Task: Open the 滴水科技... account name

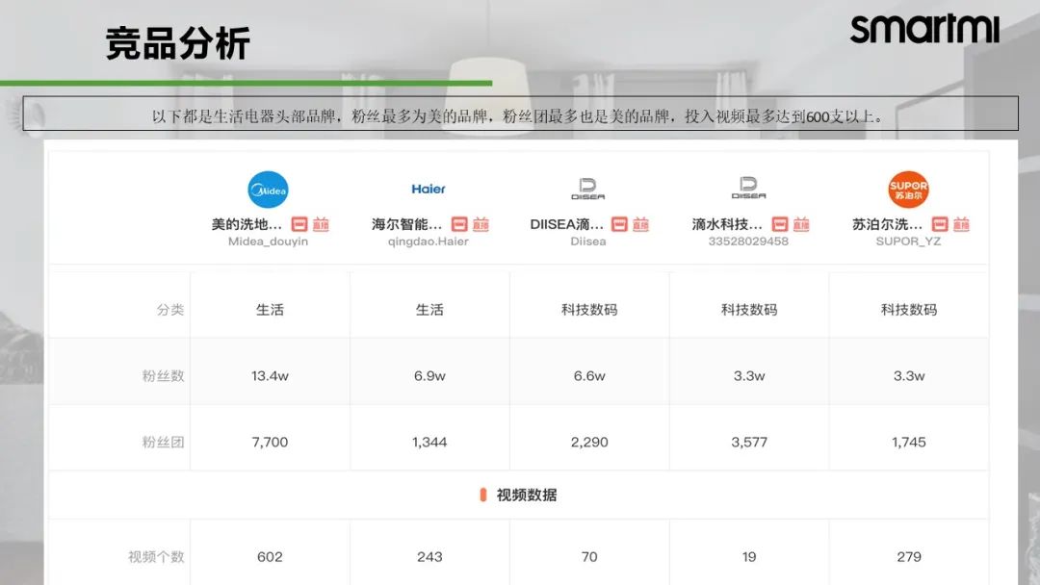Action: point(727,224)
